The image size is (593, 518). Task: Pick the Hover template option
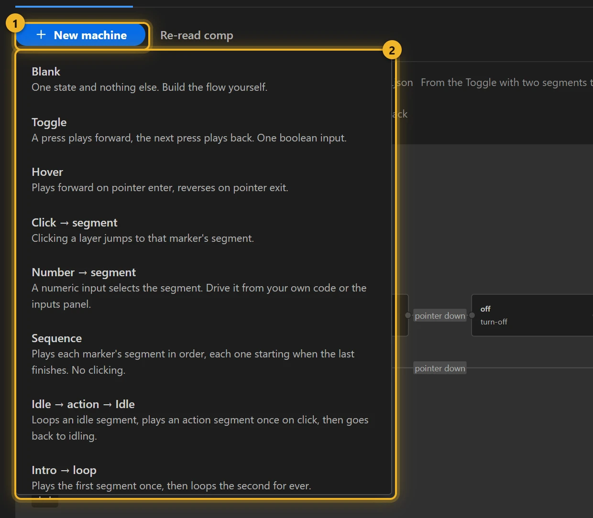(x=204, y=180)
